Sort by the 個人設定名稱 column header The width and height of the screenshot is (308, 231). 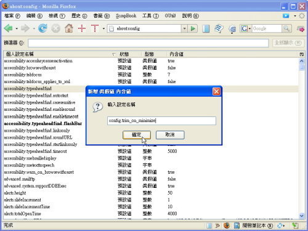click(60, 54)
